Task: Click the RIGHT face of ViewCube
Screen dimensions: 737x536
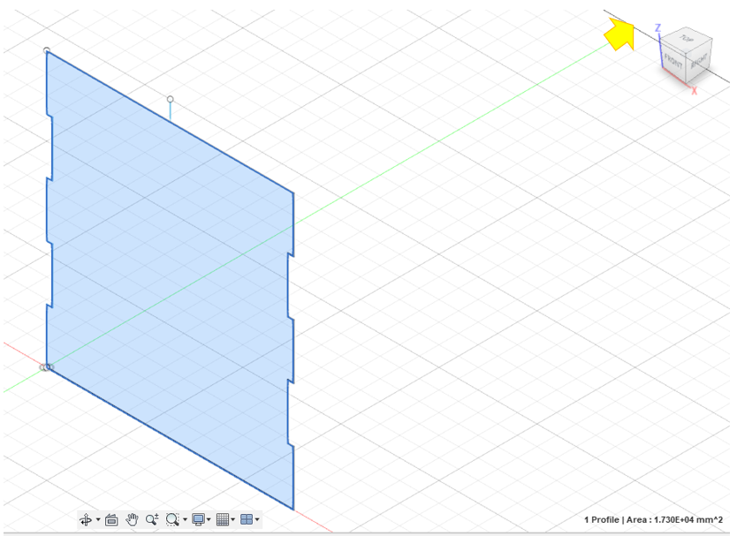Action: click(699, 61)
